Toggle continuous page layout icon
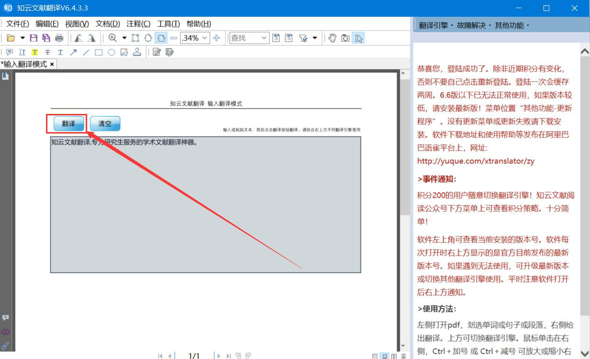590x359 pixels. tap(385, 356)
